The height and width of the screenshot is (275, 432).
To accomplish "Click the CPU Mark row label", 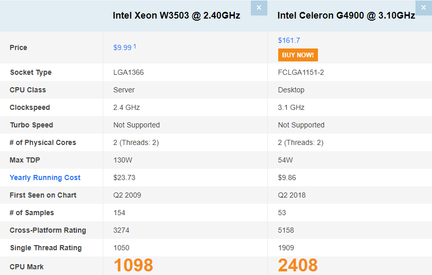I will tap(27, 267).
